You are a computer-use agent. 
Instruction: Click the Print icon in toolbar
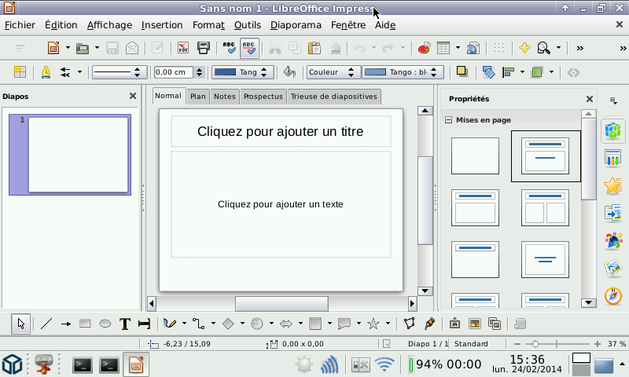204,48
